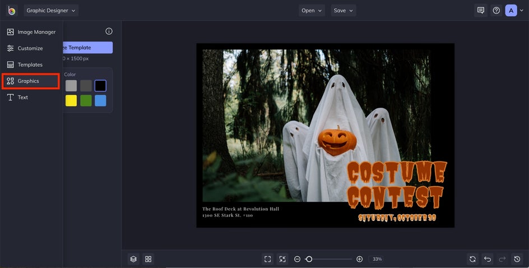This screenshot has height=268, width=529.
Task: Open the history clock icon
Action: point(517,259)
